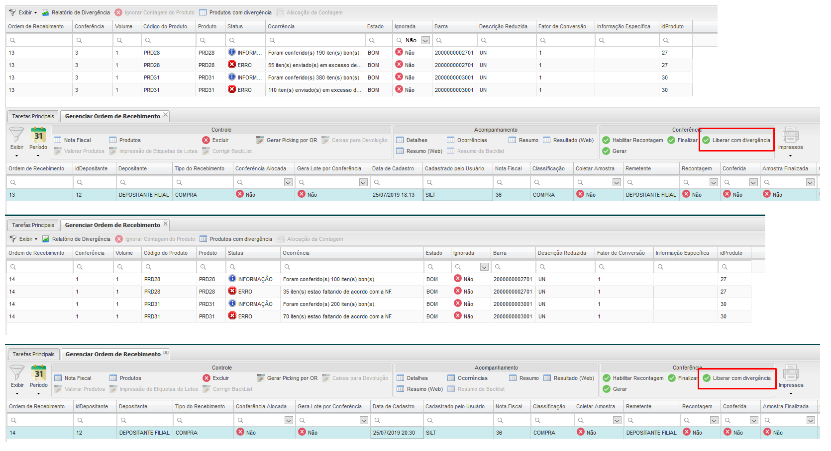Click the large Exibir funnel icon above the order 13 row
Viewport: 831px width, 451px height.
coord(17,135)
